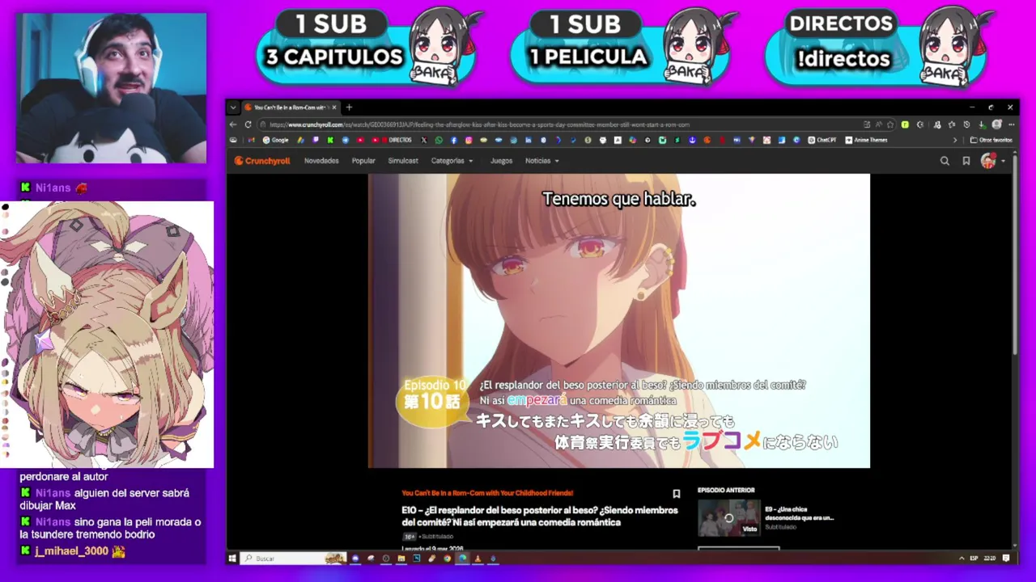The width and height of the screenshot is (1036, 582).
Task: Reload the page with the refresh icon
Action: tap(248, 124)
